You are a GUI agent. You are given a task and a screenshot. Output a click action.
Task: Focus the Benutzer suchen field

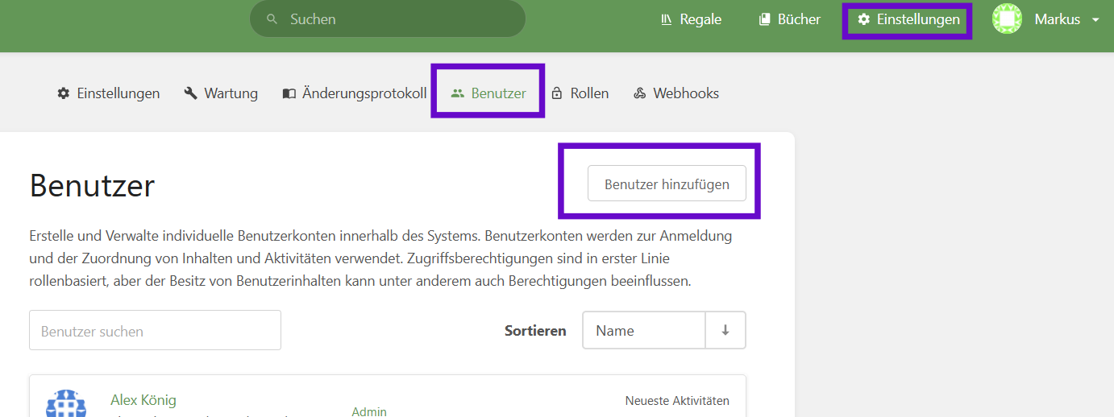coord(155,330)
